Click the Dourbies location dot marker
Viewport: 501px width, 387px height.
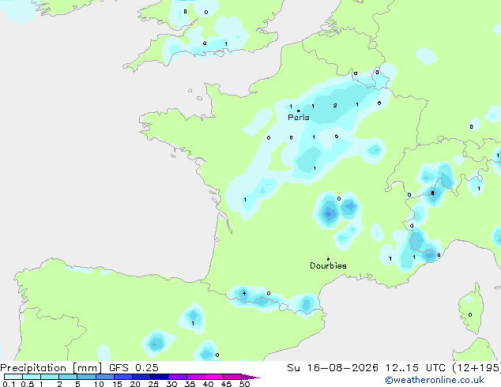(328, 259)
